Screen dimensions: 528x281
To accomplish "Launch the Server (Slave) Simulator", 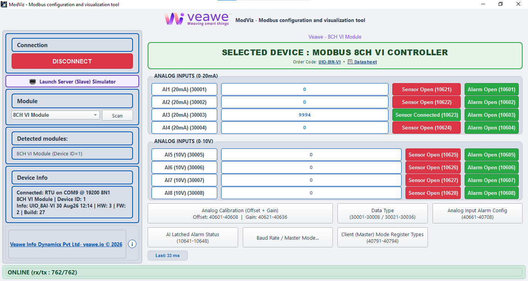I will 72,82.
